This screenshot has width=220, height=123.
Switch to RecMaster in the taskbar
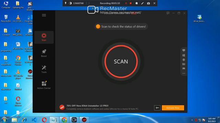click(x=74, y=120)
